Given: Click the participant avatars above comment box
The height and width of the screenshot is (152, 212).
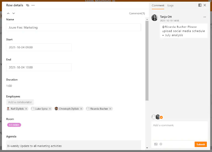Looking at the screenshot, I should click(156, 117).
